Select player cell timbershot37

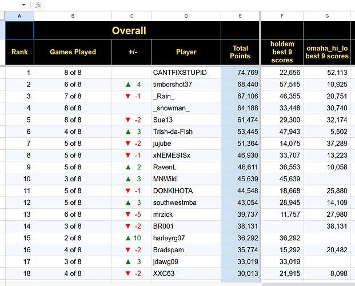(x=186, y=85)
